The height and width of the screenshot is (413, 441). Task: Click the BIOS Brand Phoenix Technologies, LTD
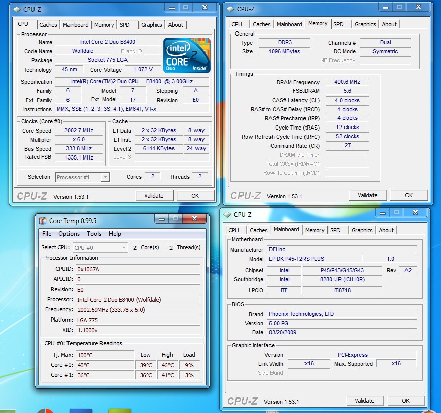[342, 314]
